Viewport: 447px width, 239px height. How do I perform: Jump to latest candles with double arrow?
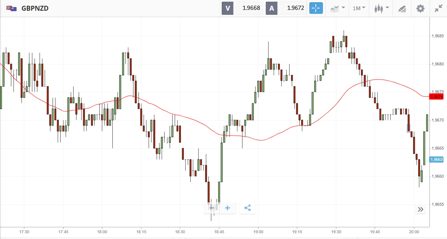pos(420,209)
